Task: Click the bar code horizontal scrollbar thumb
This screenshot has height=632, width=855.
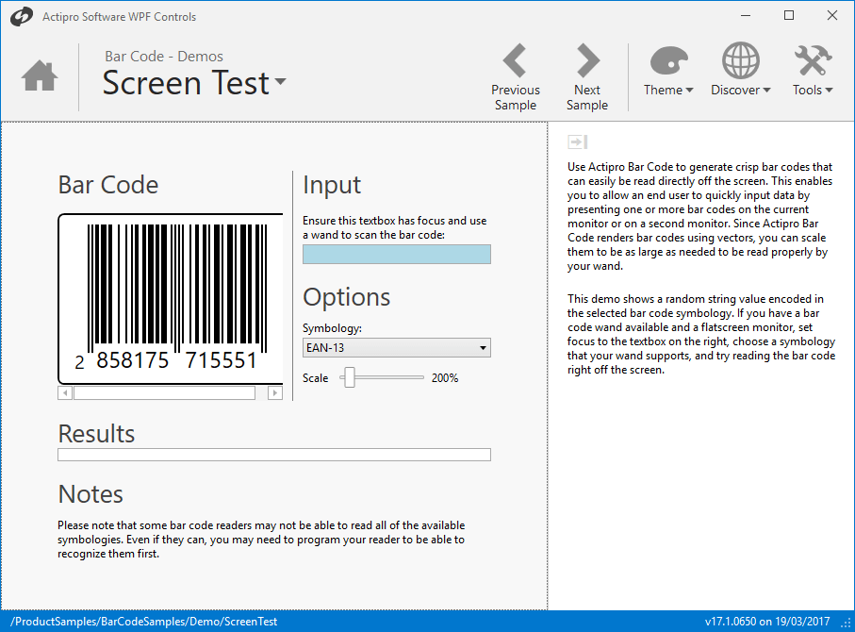Action: 165,392
